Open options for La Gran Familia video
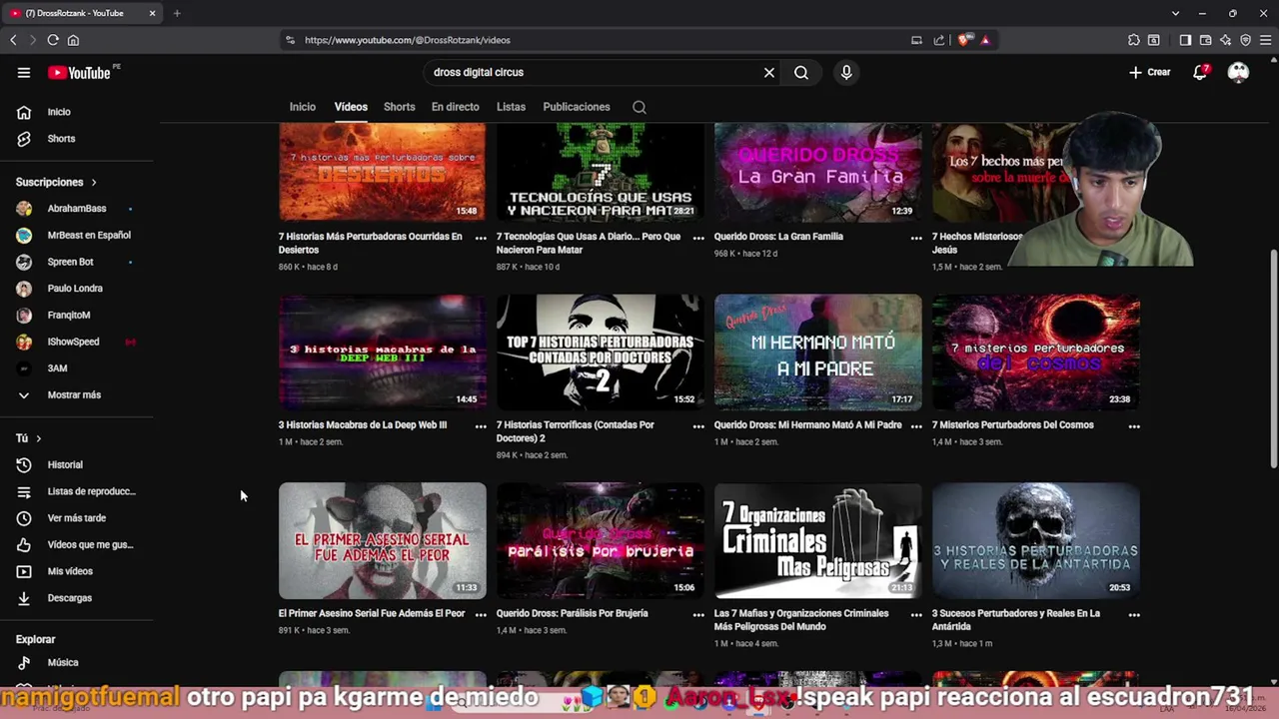 pyautogui.click(x=916, y=238)
